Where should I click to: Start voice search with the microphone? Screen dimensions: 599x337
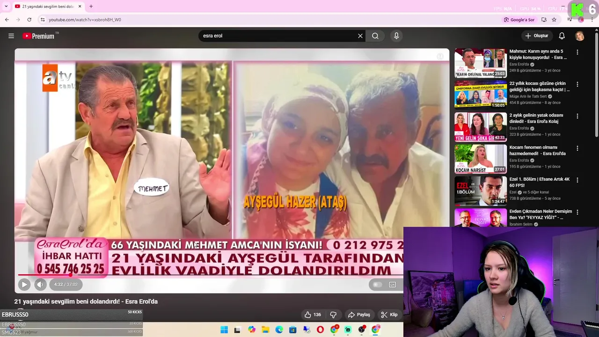coord(396,36)
